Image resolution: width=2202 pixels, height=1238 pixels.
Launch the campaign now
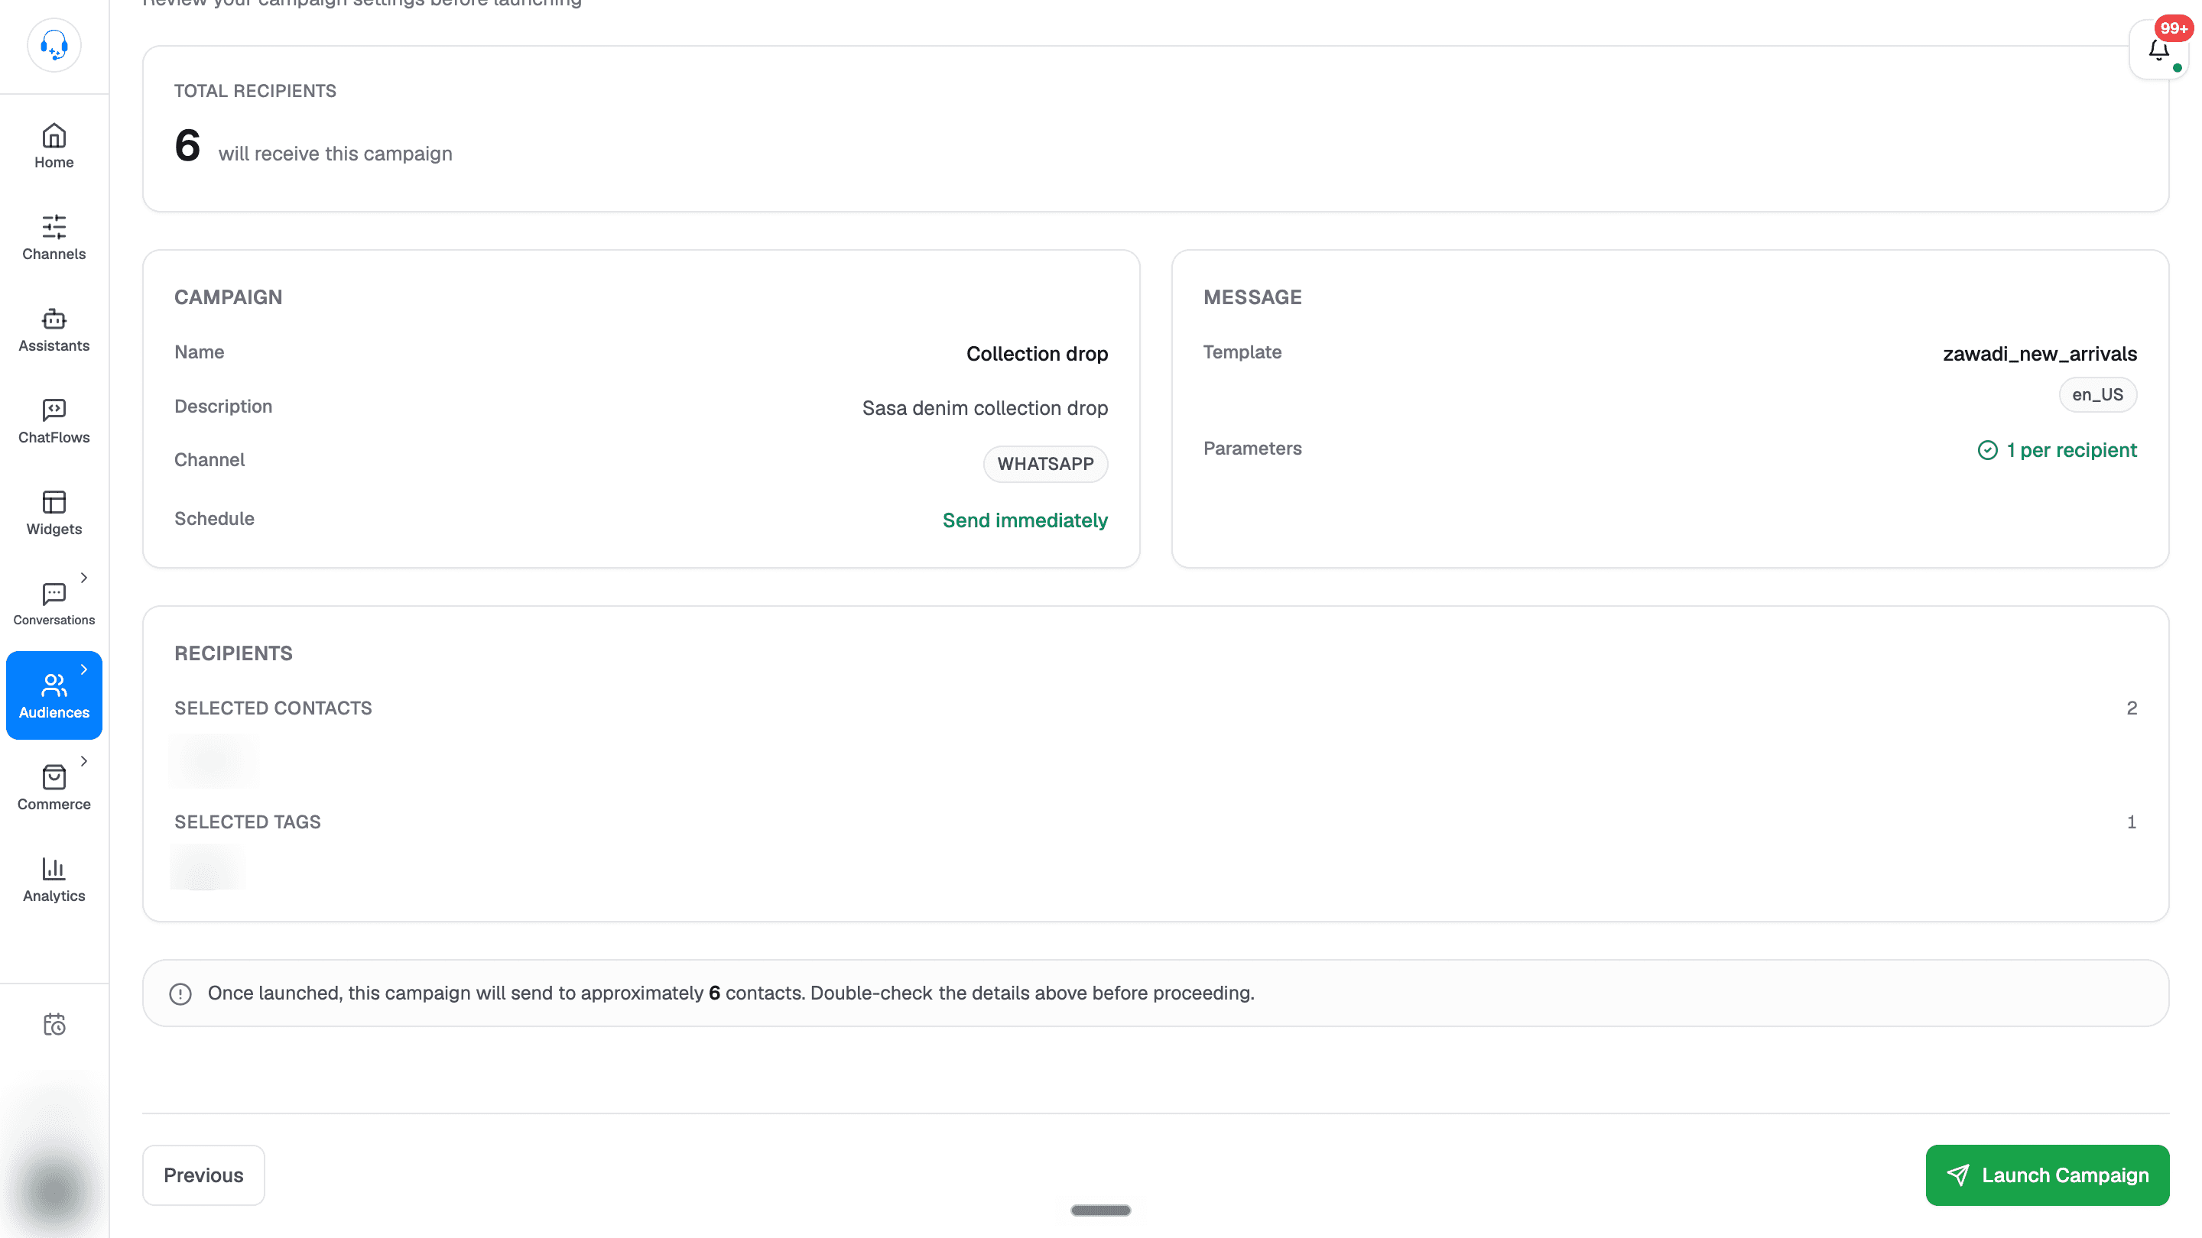(2048, 1175)
